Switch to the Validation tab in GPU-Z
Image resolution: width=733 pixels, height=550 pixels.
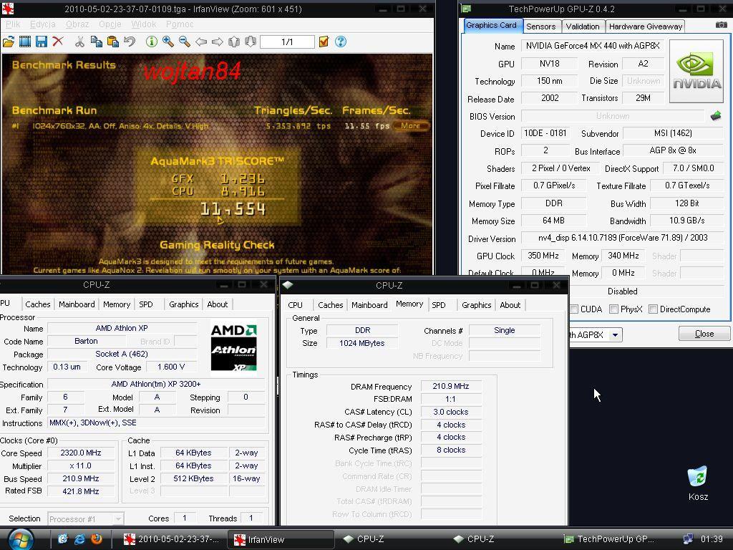pyautogui.click(x=583, y=26)
